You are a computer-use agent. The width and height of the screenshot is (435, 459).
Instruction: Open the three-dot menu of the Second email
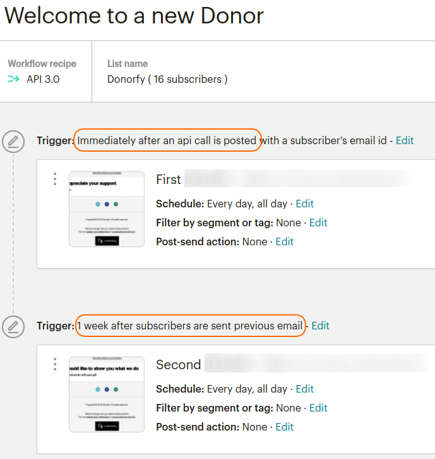[55, 364]
